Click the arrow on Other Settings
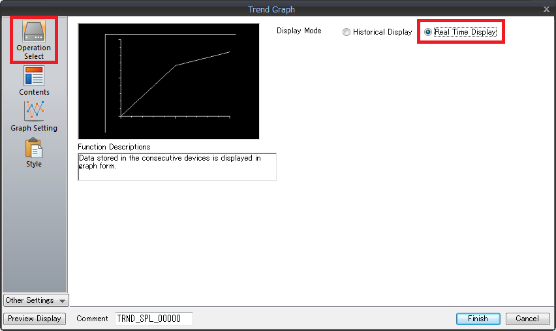 pyautogui.click(x=62, y=301)
